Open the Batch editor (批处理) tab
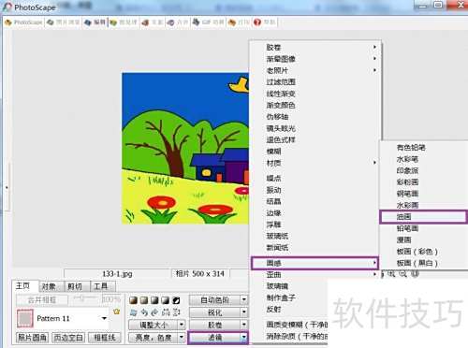Viewport: 468px width, 348px height. (124, 22)
